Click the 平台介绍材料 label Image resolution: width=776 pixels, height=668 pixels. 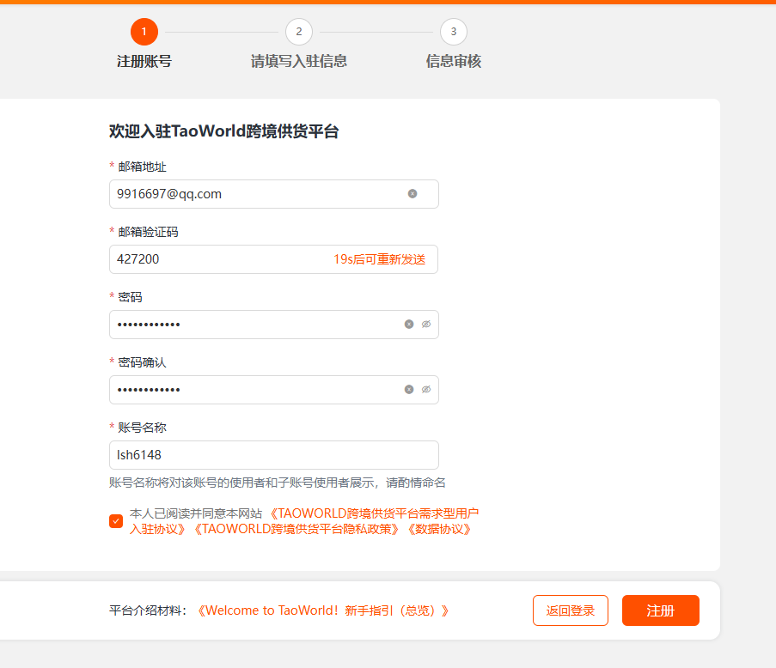148,610
